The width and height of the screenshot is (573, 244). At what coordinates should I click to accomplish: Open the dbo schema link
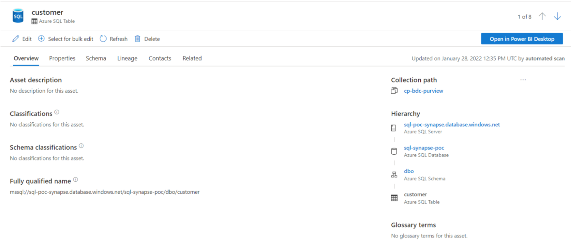point(409,171)
